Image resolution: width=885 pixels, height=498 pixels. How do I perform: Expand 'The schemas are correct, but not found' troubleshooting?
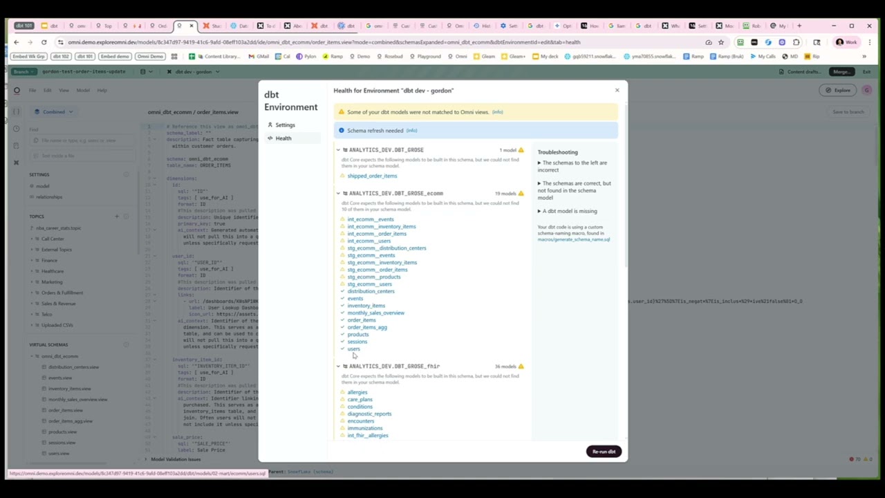[x=574, y=190]
